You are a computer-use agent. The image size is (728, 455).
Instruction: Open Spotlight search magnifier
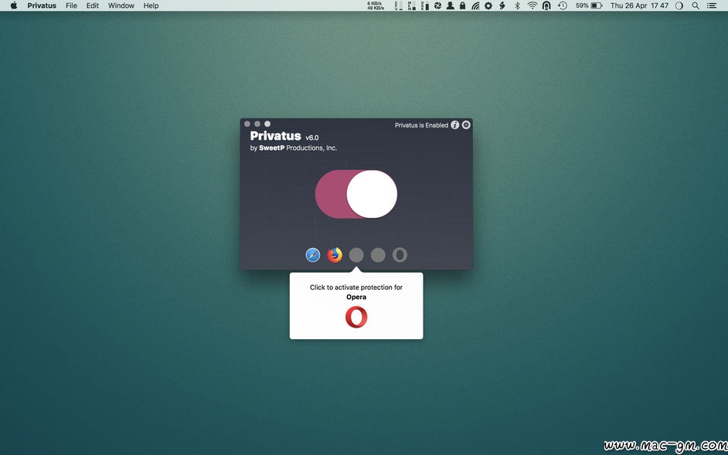pos(695,5)
